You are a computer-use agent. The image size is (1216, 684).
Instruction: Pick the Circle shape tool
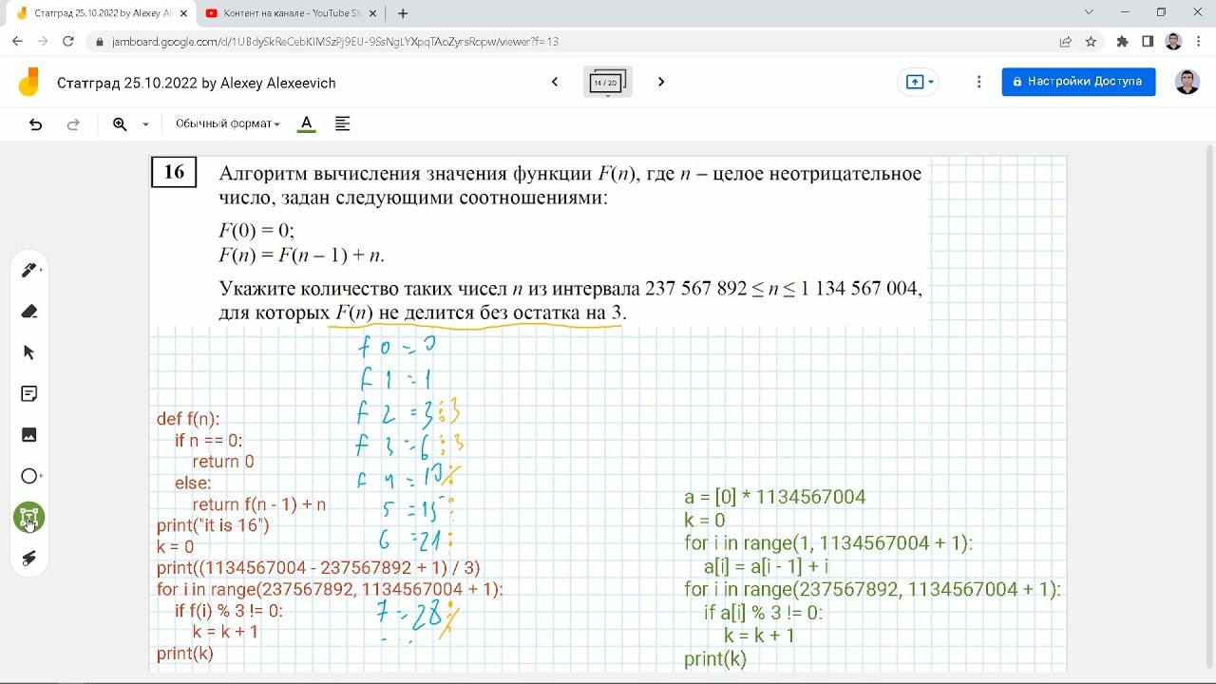(29, 476)
